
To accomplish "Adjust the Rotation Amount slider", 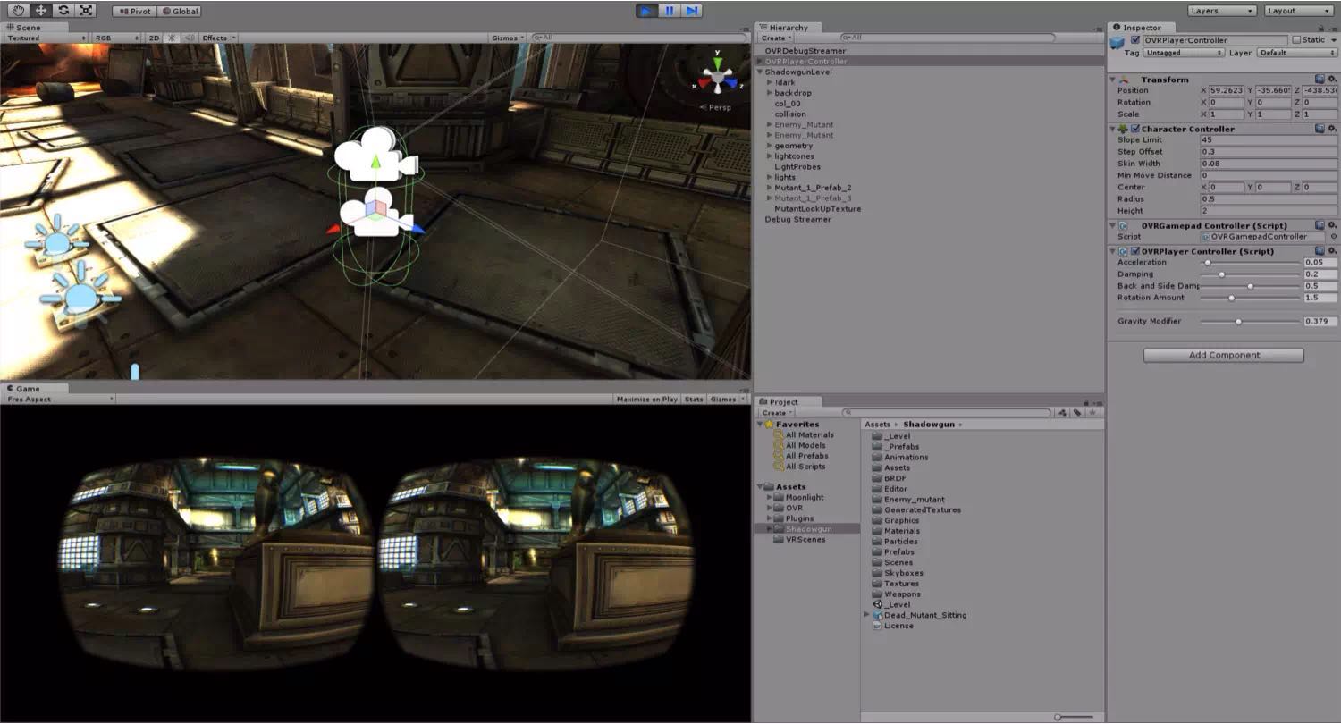I will [x=1249, y=298].
